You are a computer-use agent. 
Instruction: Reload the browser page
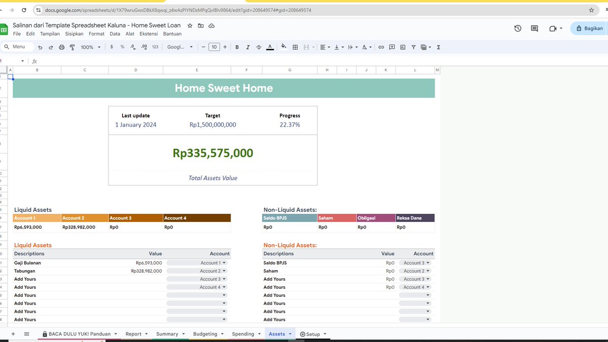click(24, 10)
